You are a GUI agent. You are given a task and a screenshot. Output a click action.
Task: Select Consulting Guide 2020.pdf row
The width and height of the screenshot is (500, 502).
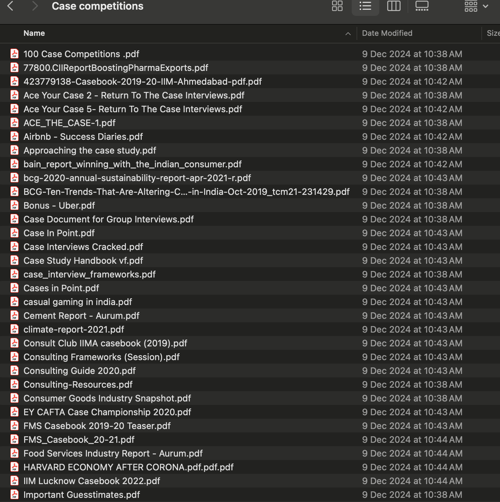(250, 371)
